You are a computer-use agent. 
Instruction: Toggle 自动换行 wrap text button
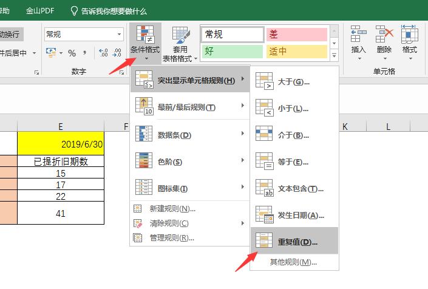[x=11, y=35]
